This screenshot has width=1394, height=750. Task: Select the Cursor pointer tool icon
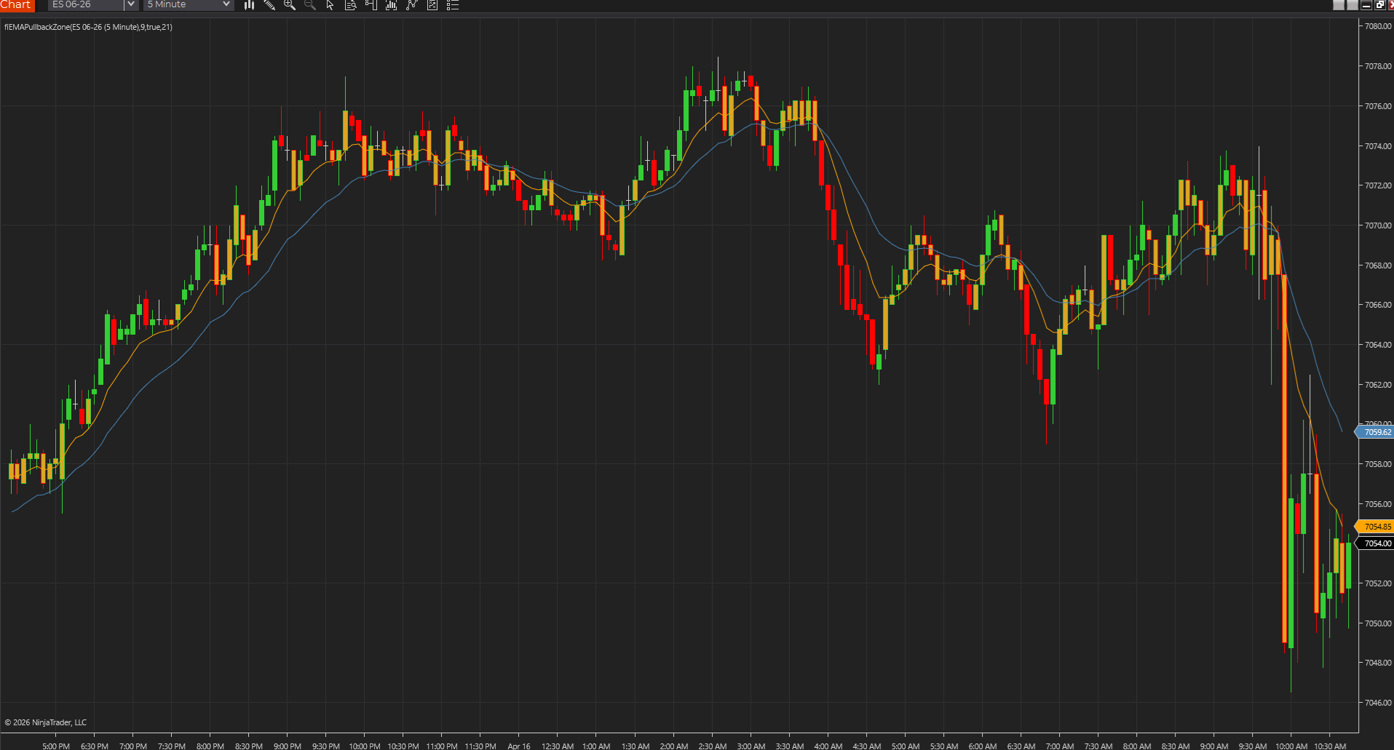coord(329,5)
